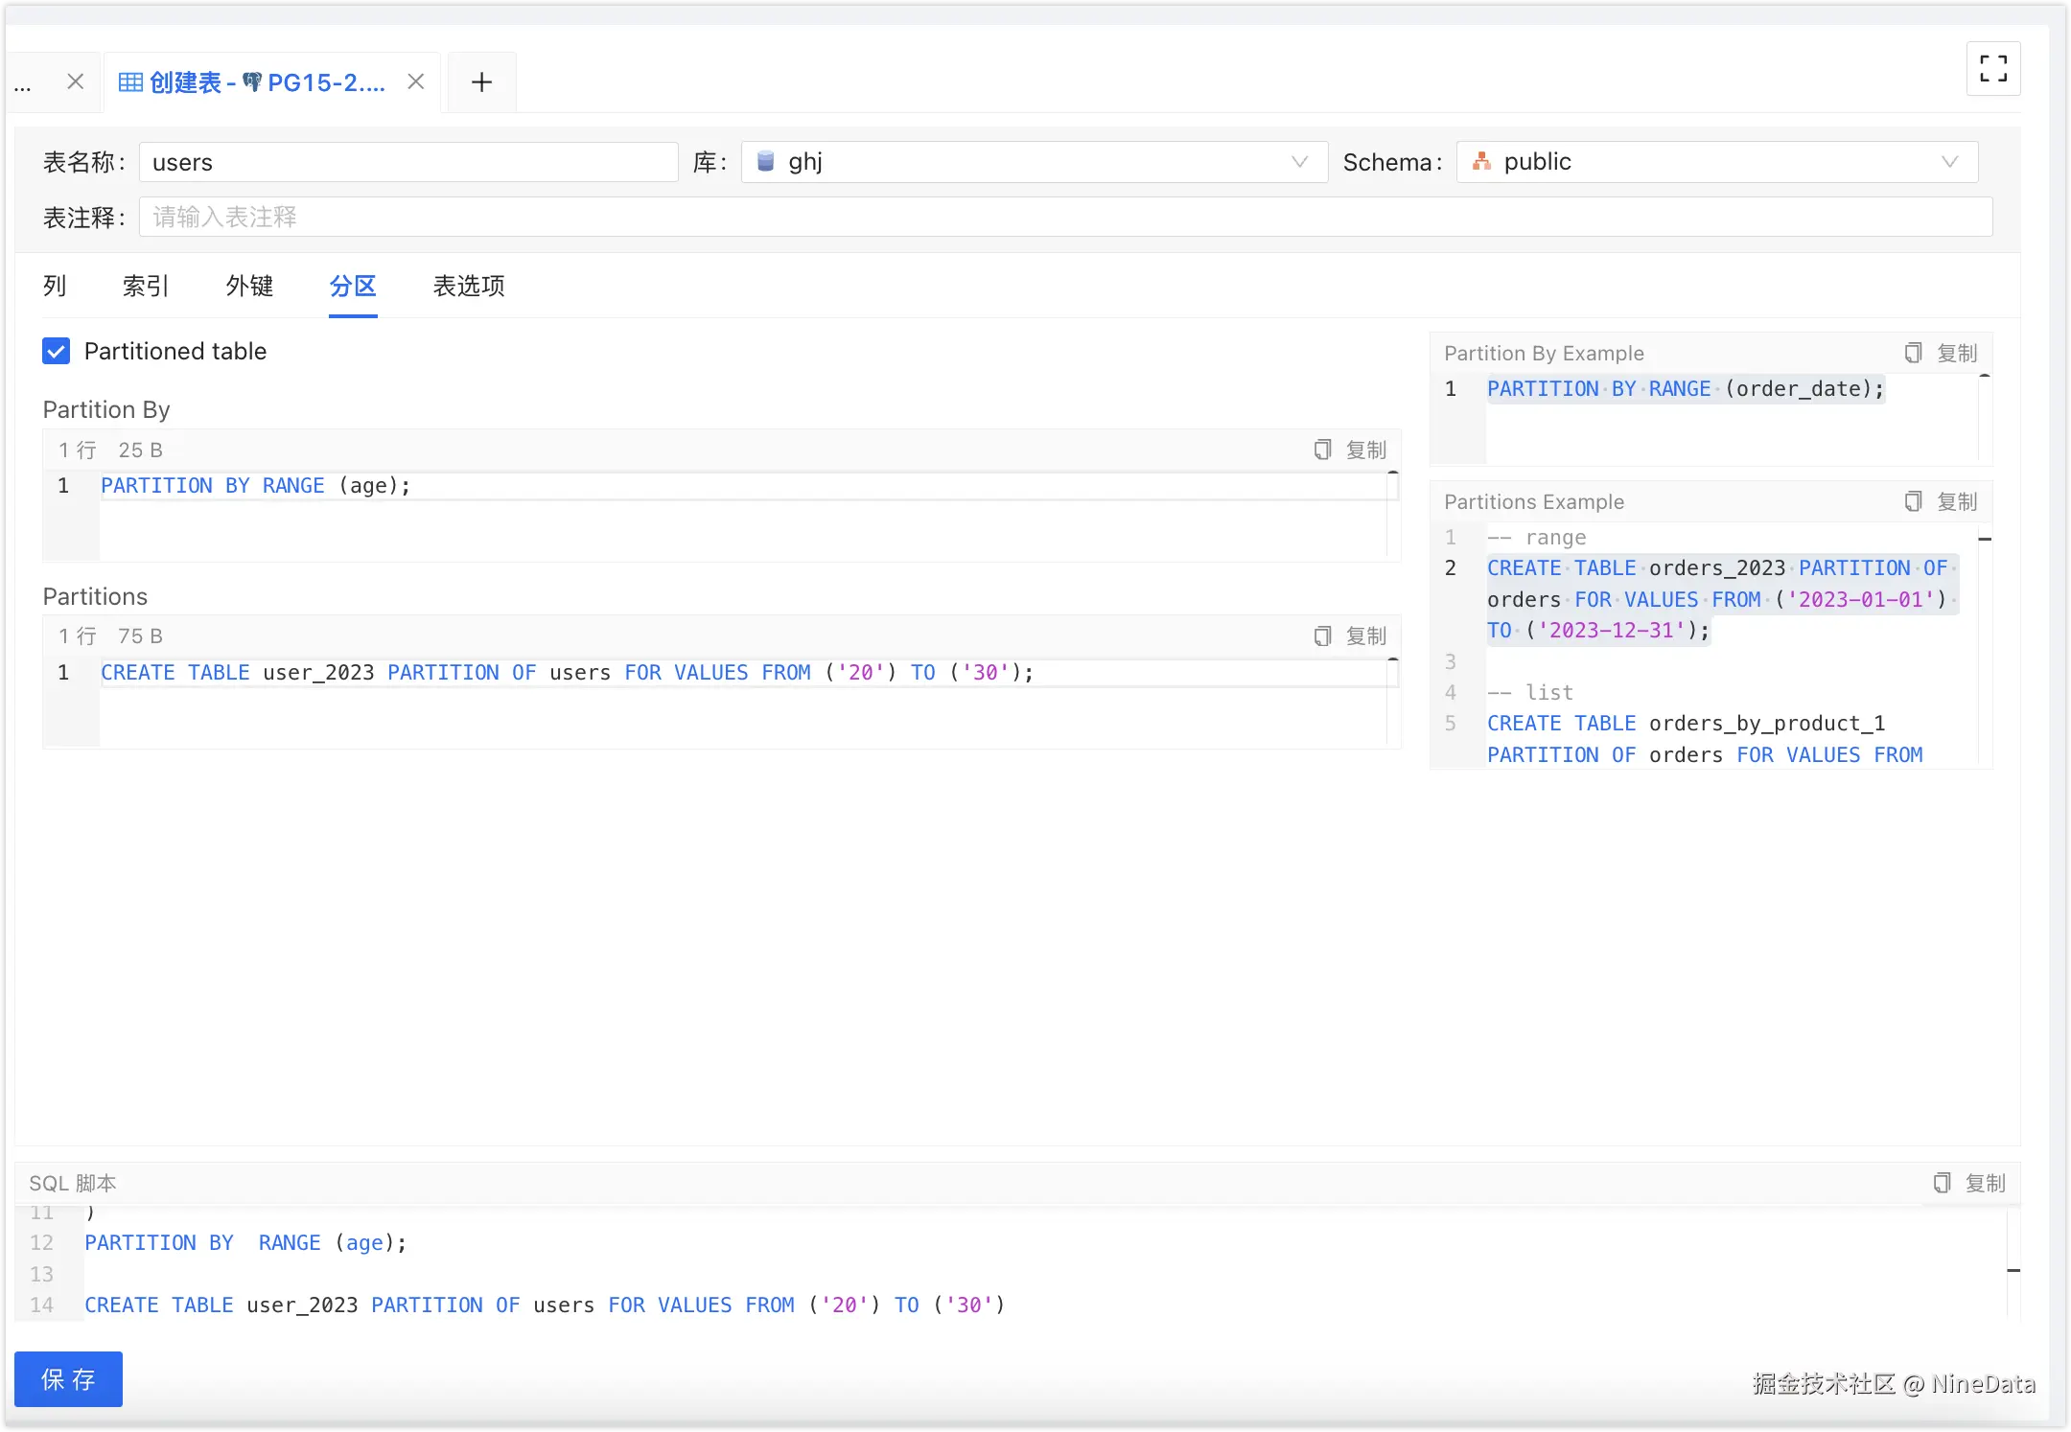The height and width of the screenshot is (1432, 2071).
Task: Close the 创建表 PG15 tab
Action: [416, 82]
